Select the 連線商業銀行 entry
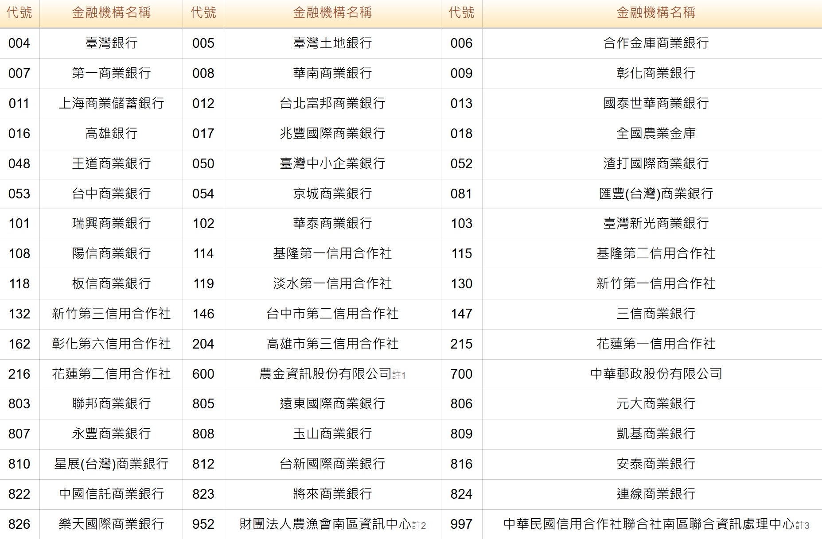Image resolution: width=822 pixels, height=539 pixels. pyautogui.click(x=656, y=494)
